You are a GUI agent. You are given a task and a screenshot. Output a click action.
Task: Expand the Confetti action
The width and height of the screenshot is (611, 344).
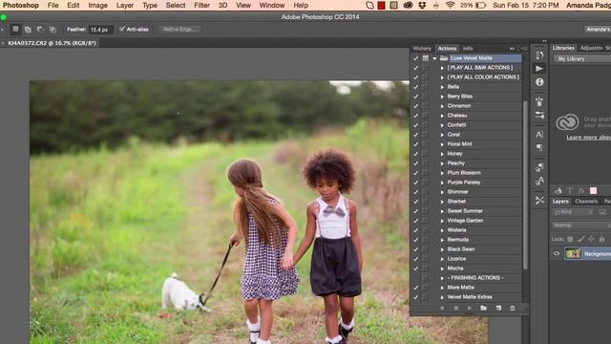click(442, 125)
